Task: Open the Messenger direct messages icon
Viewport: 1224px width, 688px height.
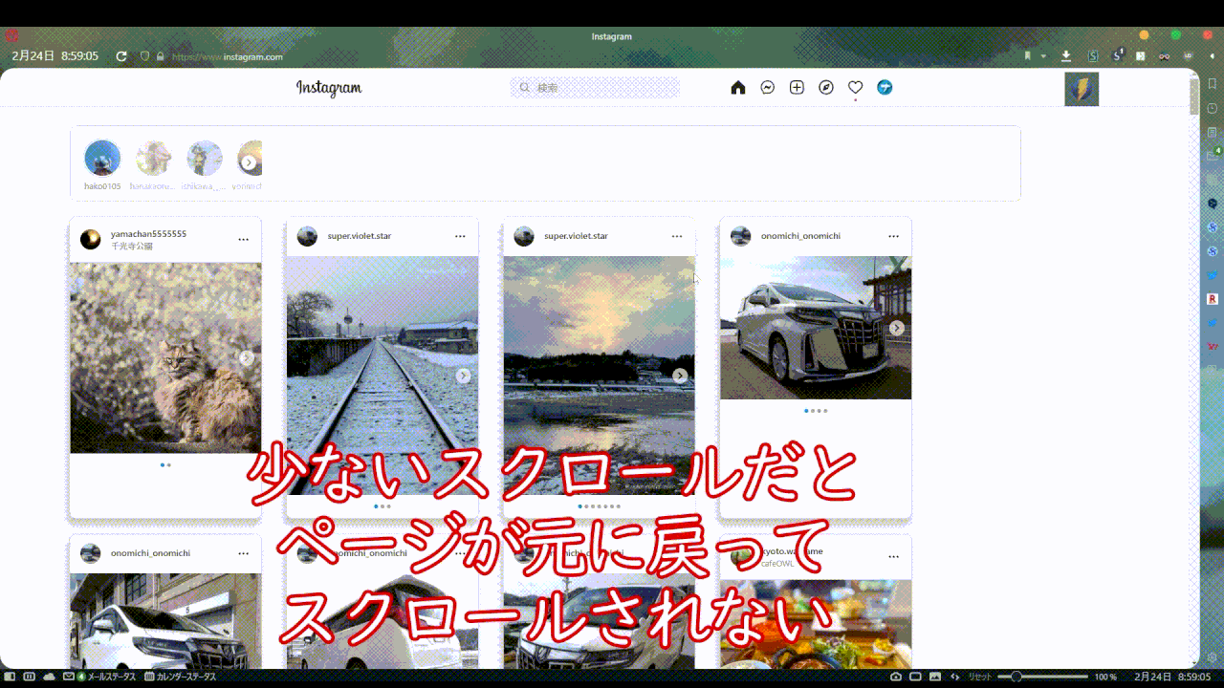Action: 767,88
